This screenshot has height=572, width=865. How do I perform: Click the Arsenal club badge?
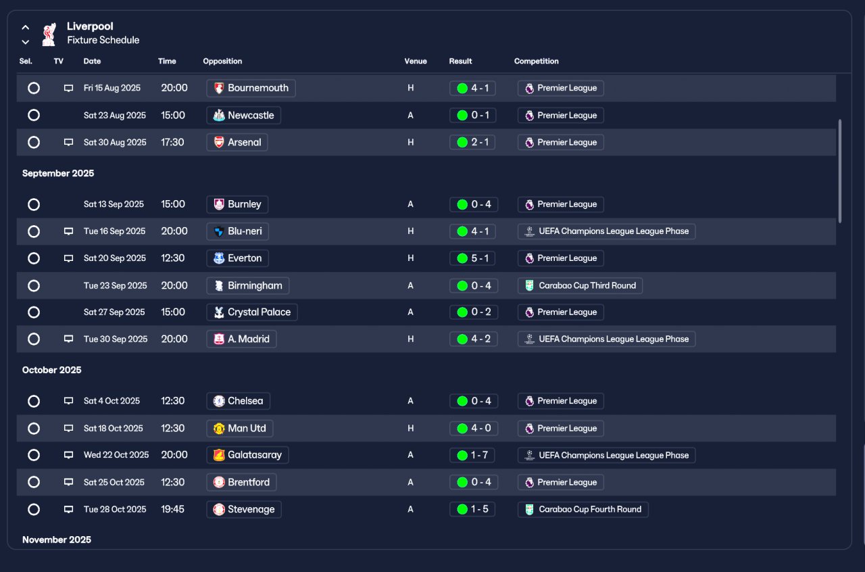pos(219,142)
